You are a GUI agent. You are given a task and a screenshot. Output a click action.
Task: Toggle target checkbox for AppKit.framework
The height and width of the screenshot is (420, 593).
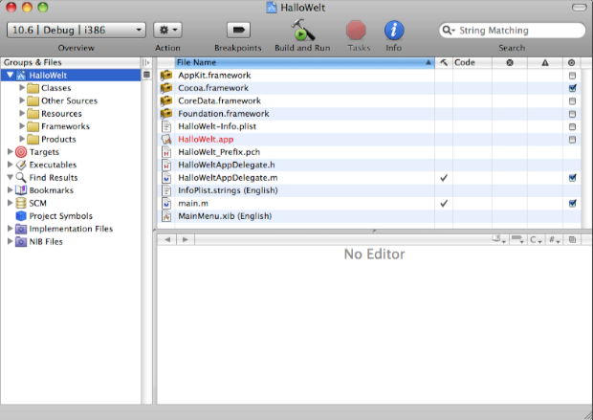(572, 76)
